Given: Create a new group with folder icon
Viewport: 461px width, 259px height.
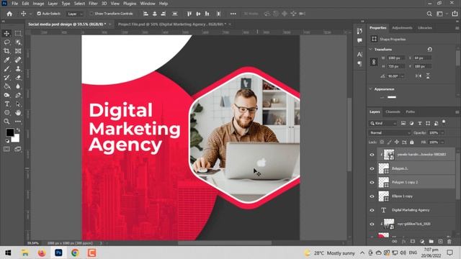Looking at the screenshot, I should click(x=431, y=242).
